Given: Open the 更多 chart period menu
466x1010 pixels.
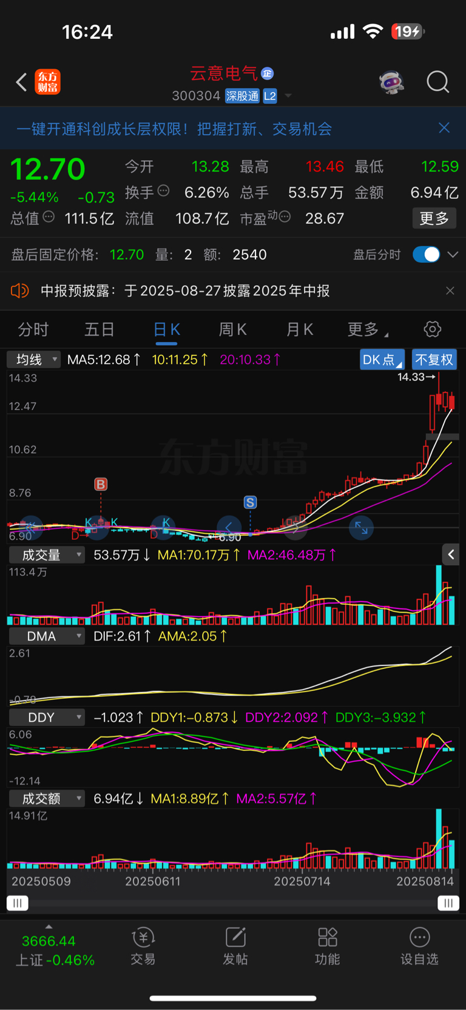Looking at the screenshot, I should [x=366, y=329].
